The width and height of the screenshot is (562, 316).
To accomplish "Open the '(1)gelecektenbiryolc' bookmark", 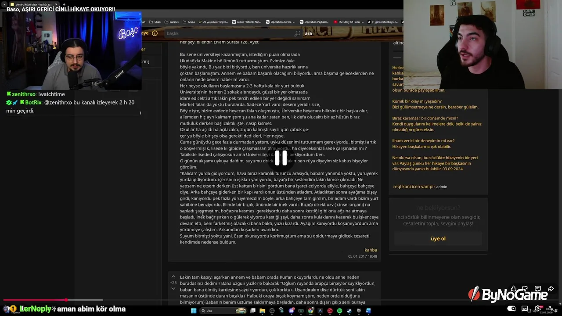I will pyautogui.click(x=382, y=22).
